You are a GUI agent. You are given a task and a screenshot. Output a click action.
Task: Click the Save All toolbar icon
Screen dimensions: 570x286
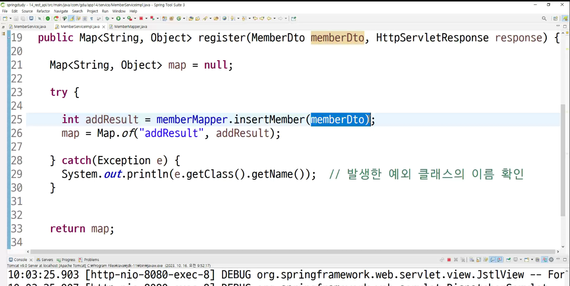[x=23, y=18]
